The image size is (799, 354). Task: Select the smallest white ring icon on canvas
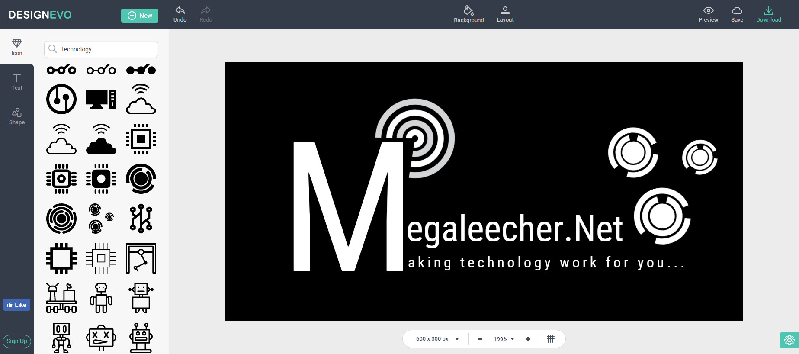pyautogui.click(x=700, y=157)
